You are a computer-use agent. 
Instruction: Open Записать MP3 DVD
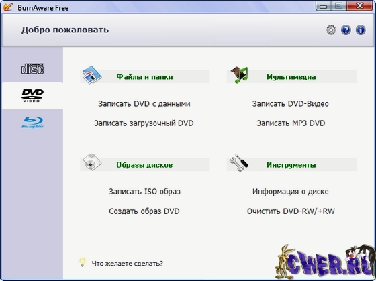[291, 123]
